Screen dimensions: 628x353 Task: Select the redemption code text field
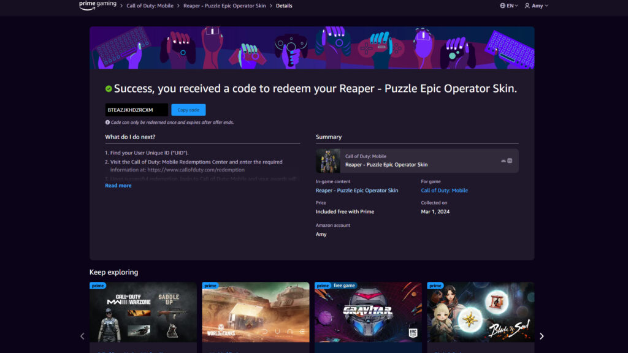pos(136,109)
